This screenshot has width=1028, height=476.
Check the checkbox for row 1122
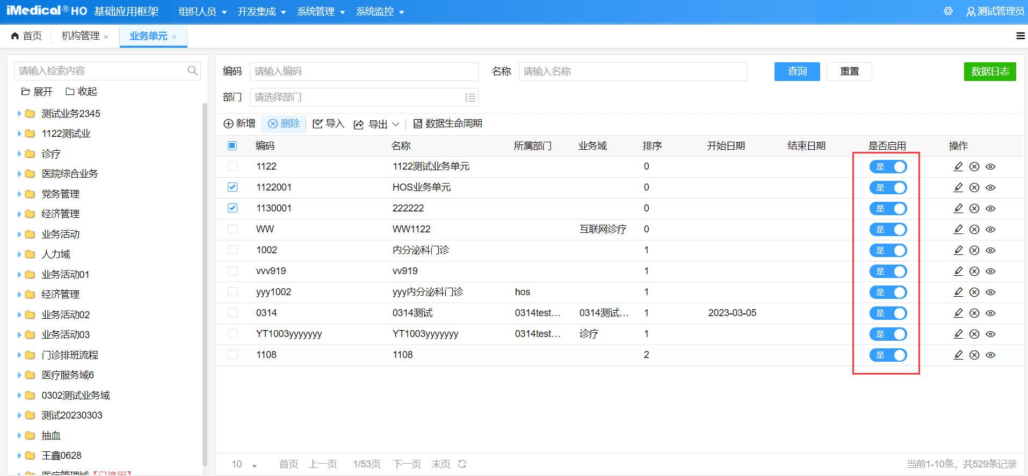[x=233, y=166]
